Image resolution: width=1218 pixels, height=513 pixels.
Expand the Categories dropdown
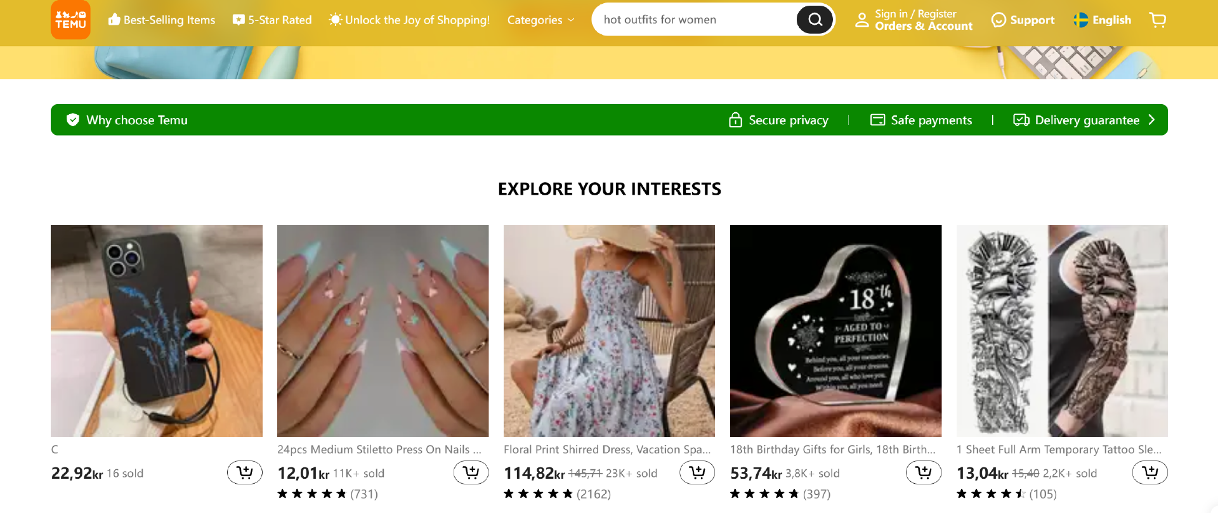pyautogui.click(x=540, y=20)
